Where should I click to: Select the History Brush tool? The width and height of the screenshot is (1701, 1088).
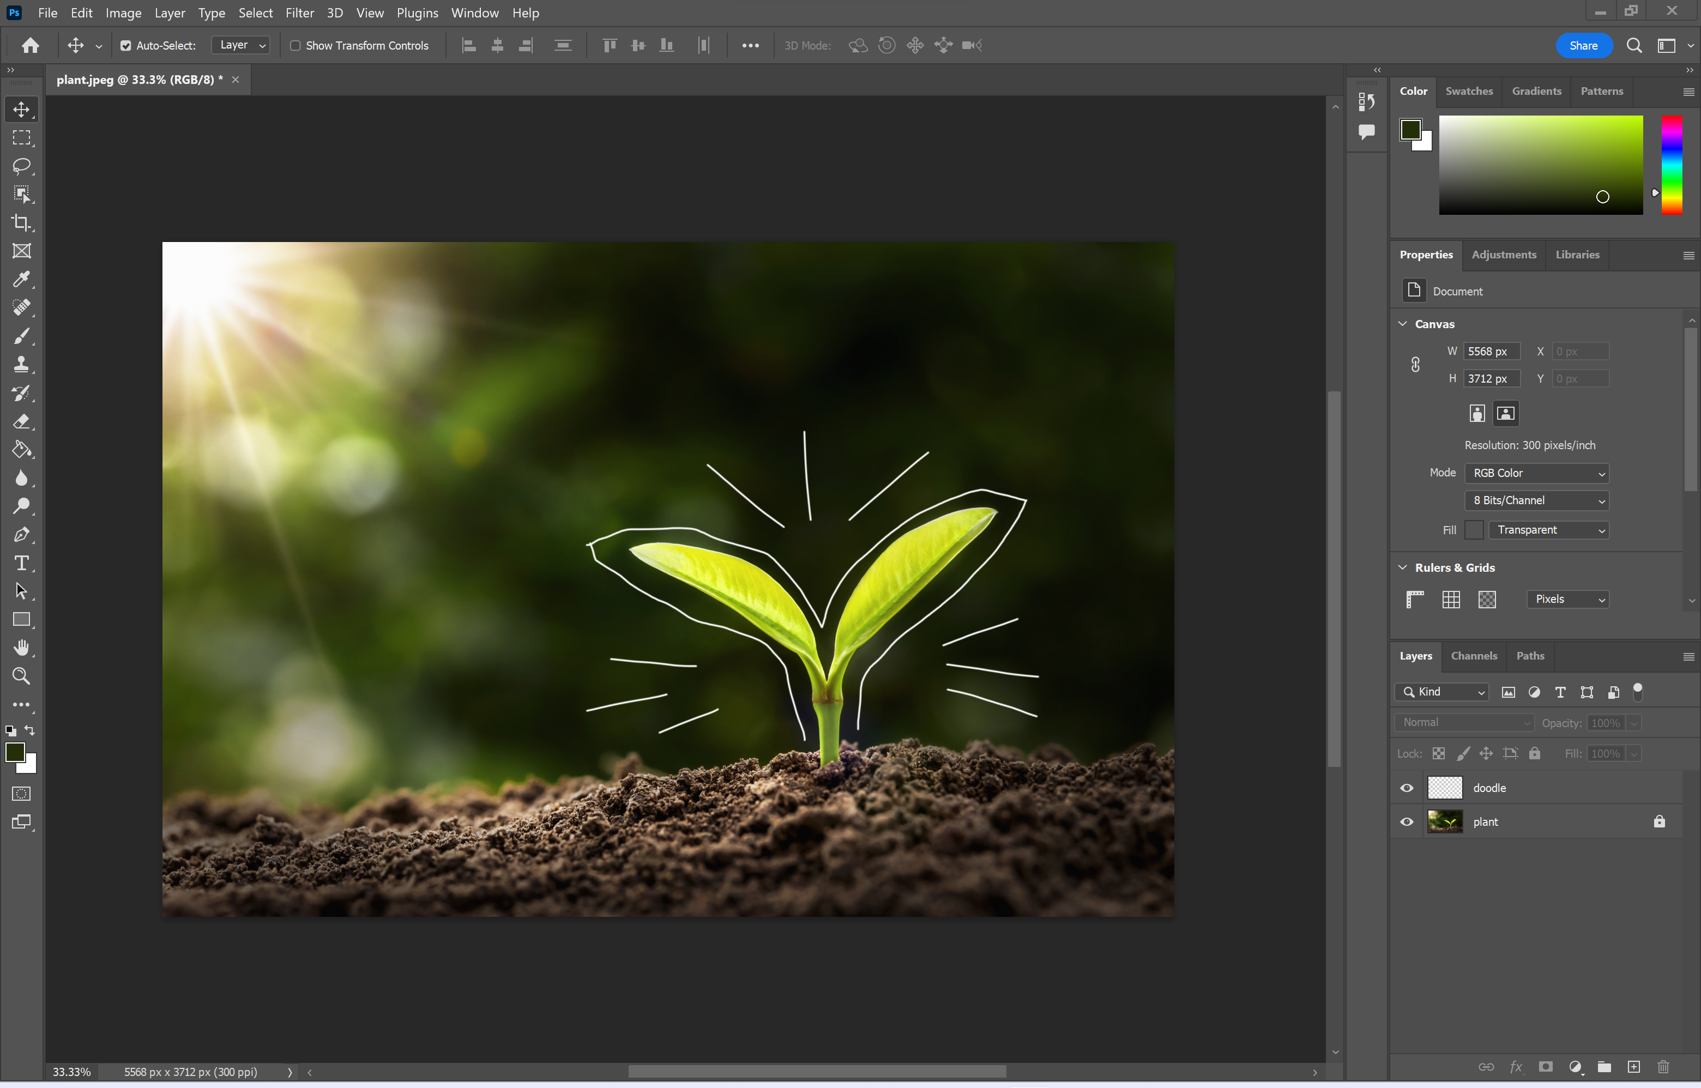point(21,393)
